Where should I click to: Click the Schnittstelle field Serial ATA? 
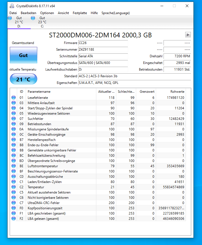tap(103, 56)
